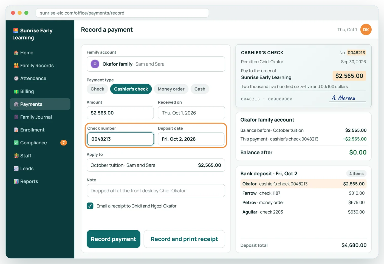Click the green window maximize button
The image size is (384, 264).
click(x=26, y=13)
